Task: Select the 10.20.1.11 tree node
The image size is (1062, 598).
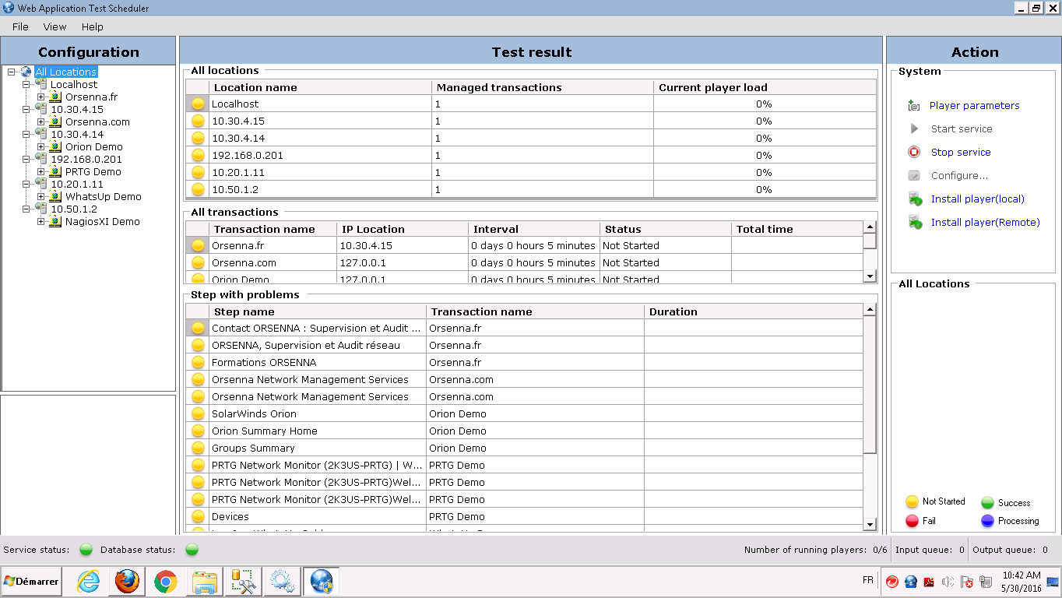Action: (77, 184)
